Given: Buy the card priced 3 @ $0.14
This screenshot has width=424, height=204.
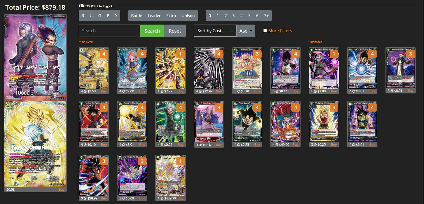Looking at the screenshot, I should coord(219,145).
